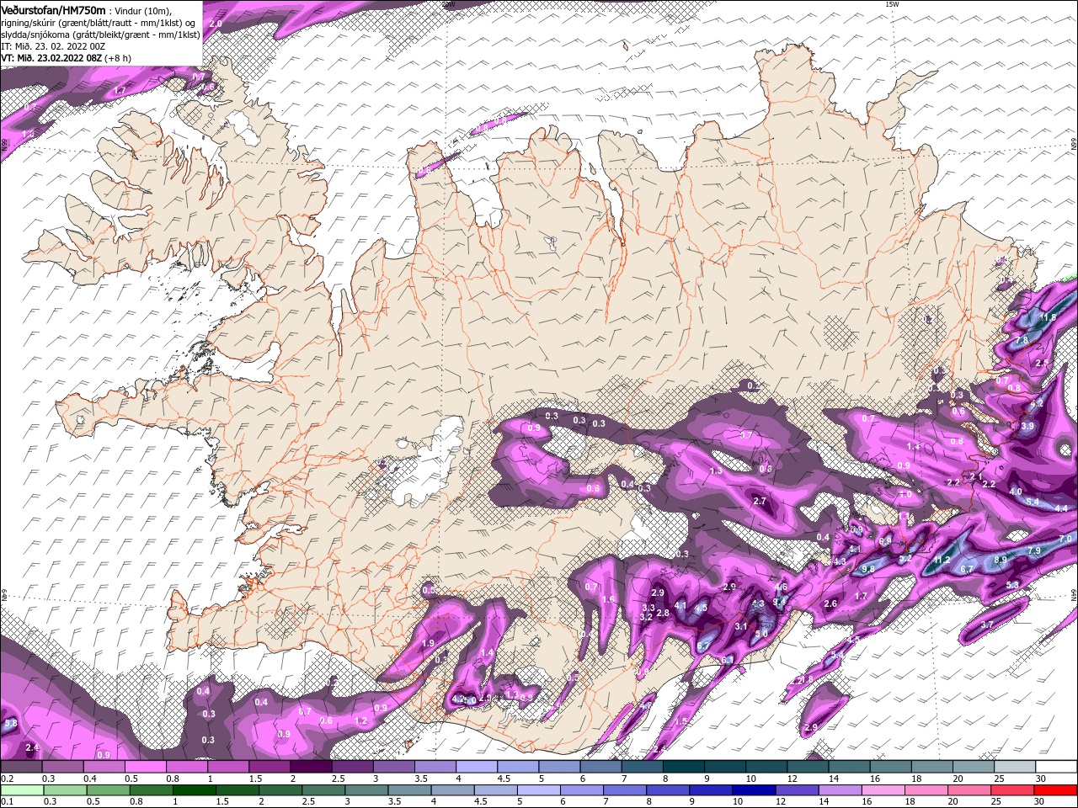The height and width of the screenshot is (808, 1078).
Task: Pick the bright red 30 mm rain swatch
Action: tap(1055, 790)
